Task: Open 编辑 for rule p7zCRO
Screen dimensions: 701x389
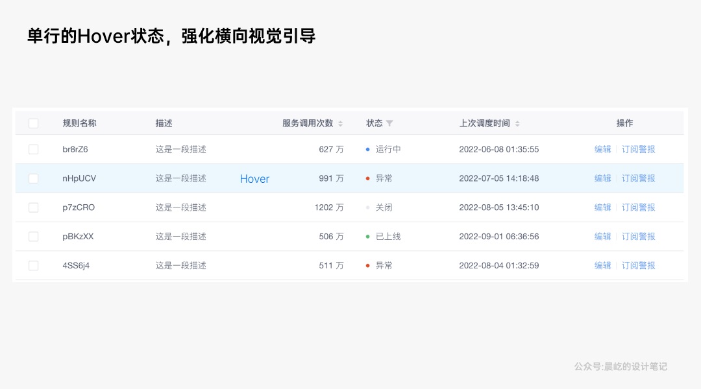Action: [x=602, y=207]
